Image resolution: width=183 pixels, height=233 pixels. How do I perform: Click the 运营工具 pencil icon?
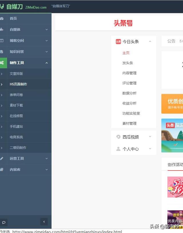2,158
